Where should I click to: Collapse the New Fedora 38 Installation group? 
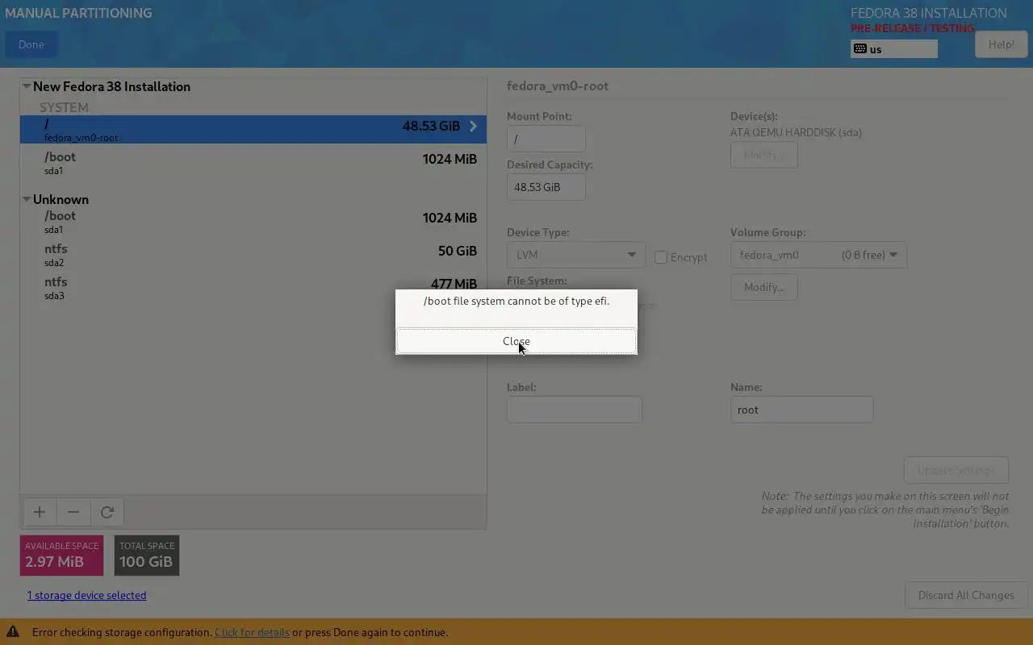coord(27,86)
